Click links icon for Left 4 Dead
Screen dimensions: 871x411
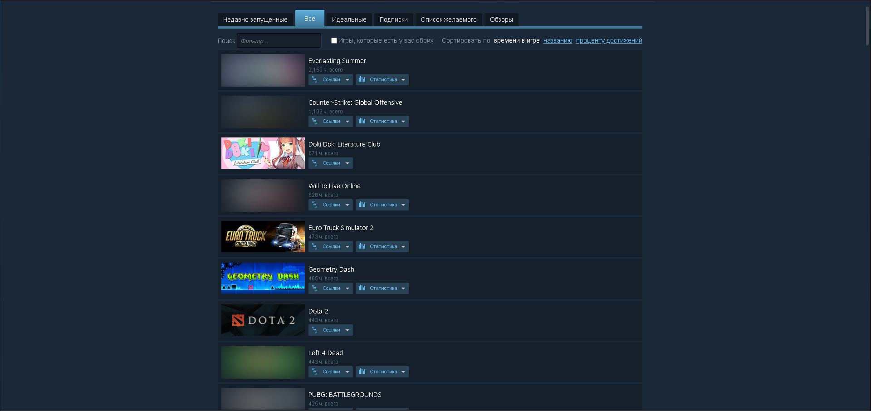pyautogui.click(x=315, y=372)
